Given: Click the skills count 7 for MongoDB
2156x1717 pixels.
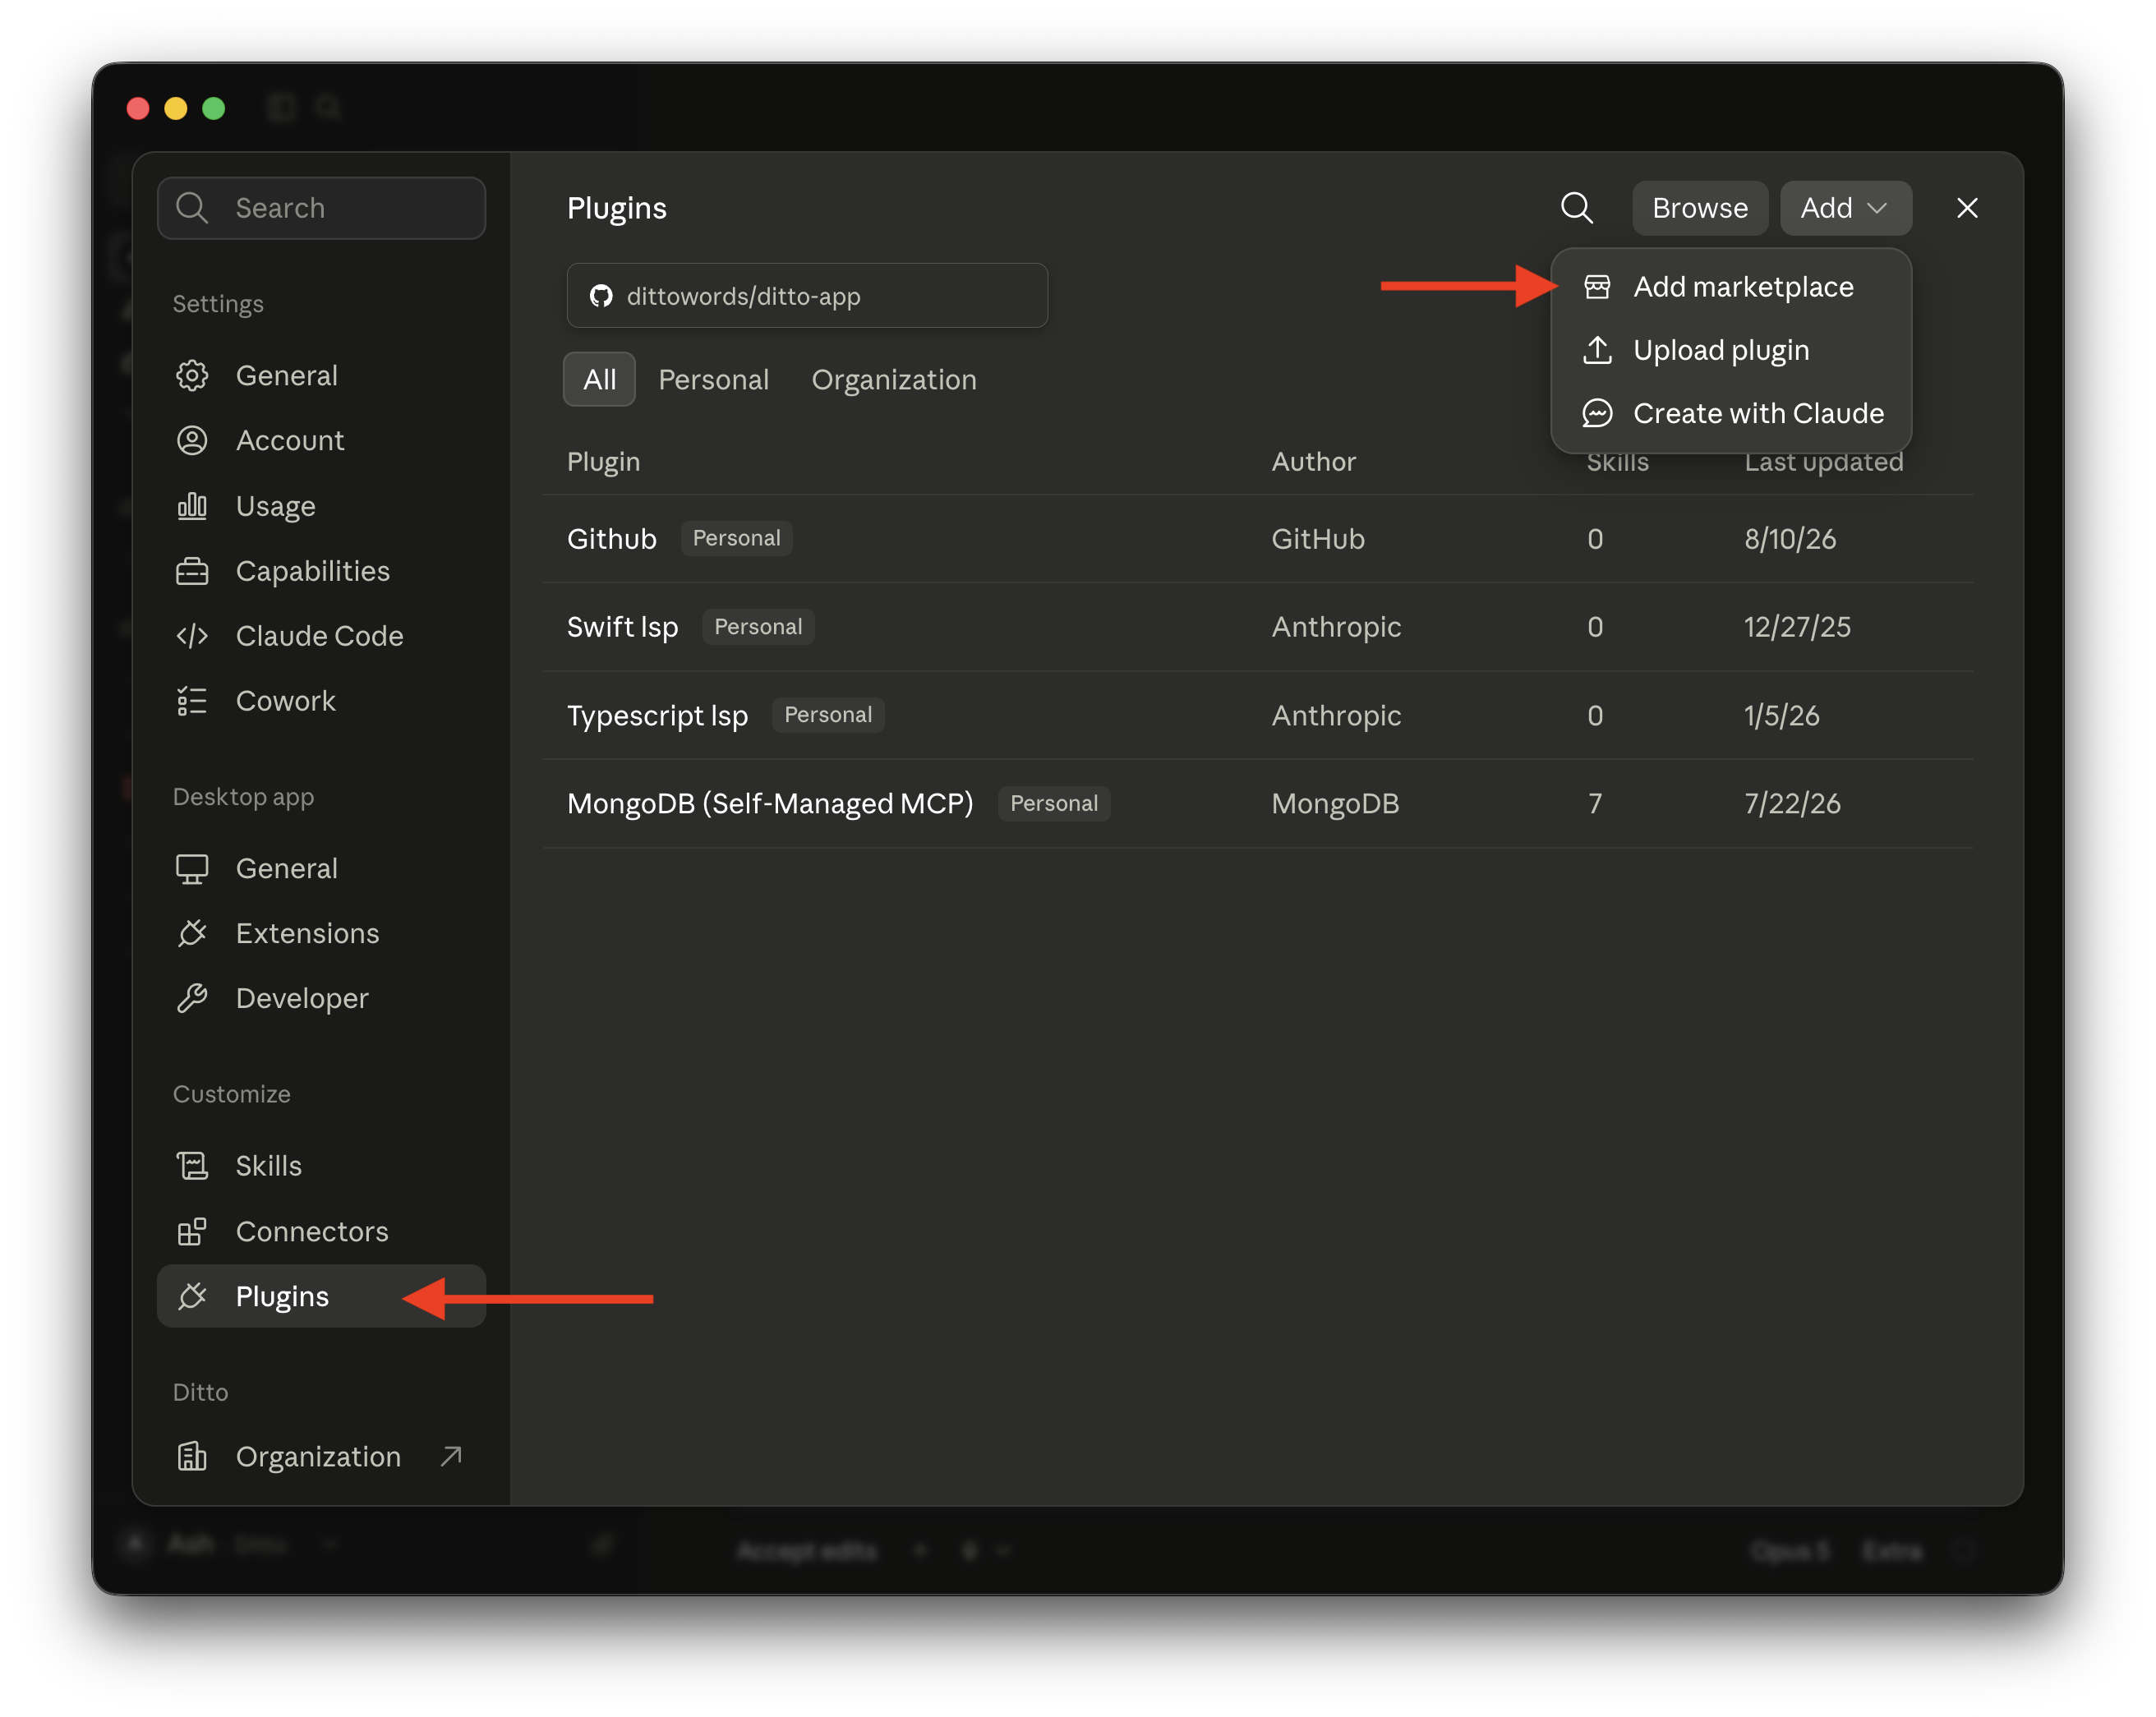Looking at the screenshot, I should (x=1595, y=804).
